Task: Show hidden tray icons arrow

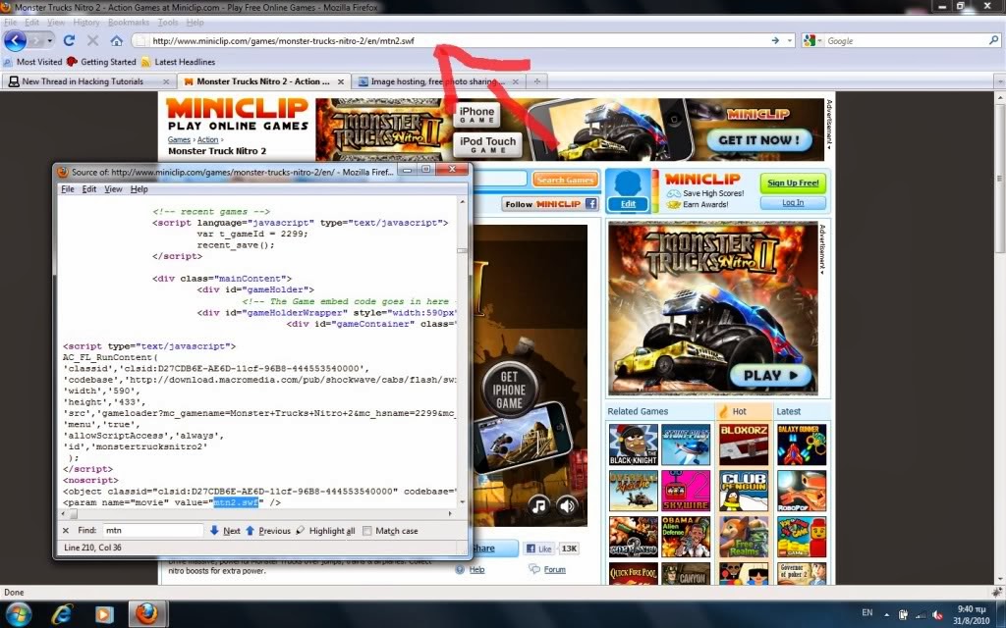Action: pos(887,615)
